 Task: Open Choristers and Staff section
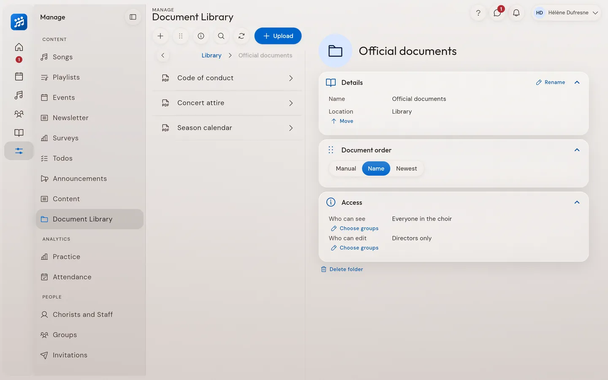click(x=90, y=315)
